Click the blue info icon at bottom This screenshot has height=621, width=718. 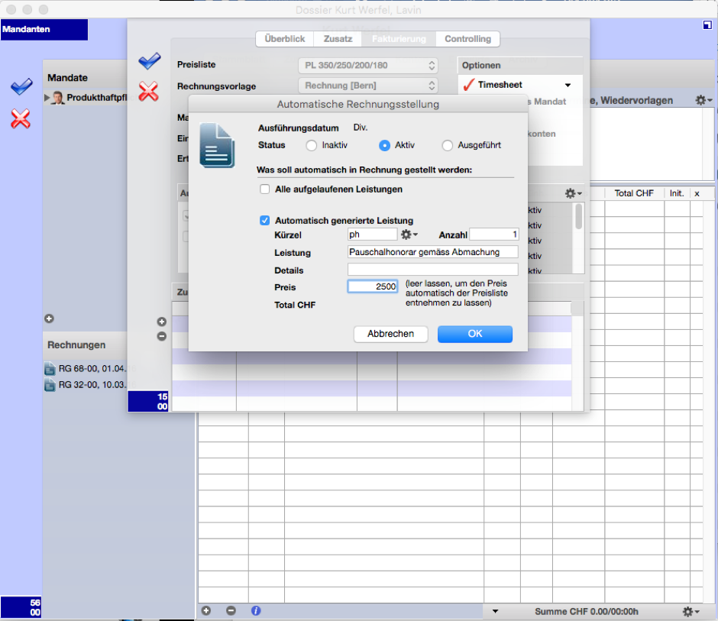[256, 610]
